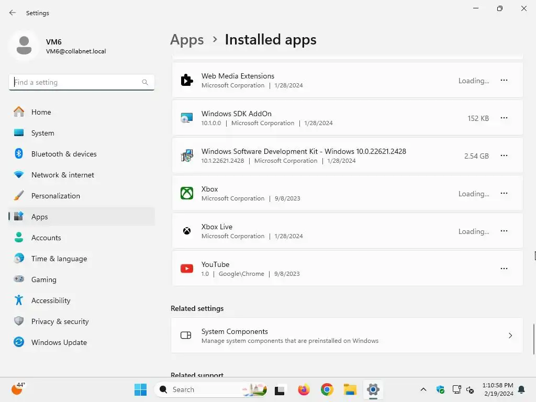Open more options for Web Media Extensions
The width and height of the screenshot is (536, 402).
click(x=504, y=80)
